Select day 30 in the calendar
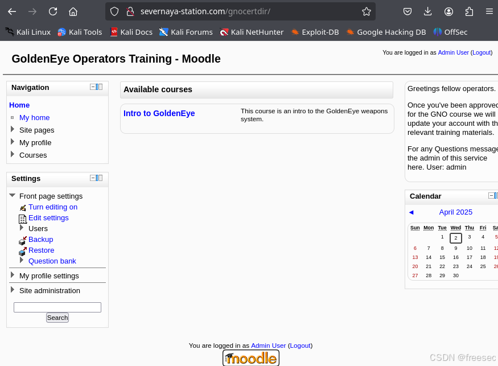 tap(456, 275)
